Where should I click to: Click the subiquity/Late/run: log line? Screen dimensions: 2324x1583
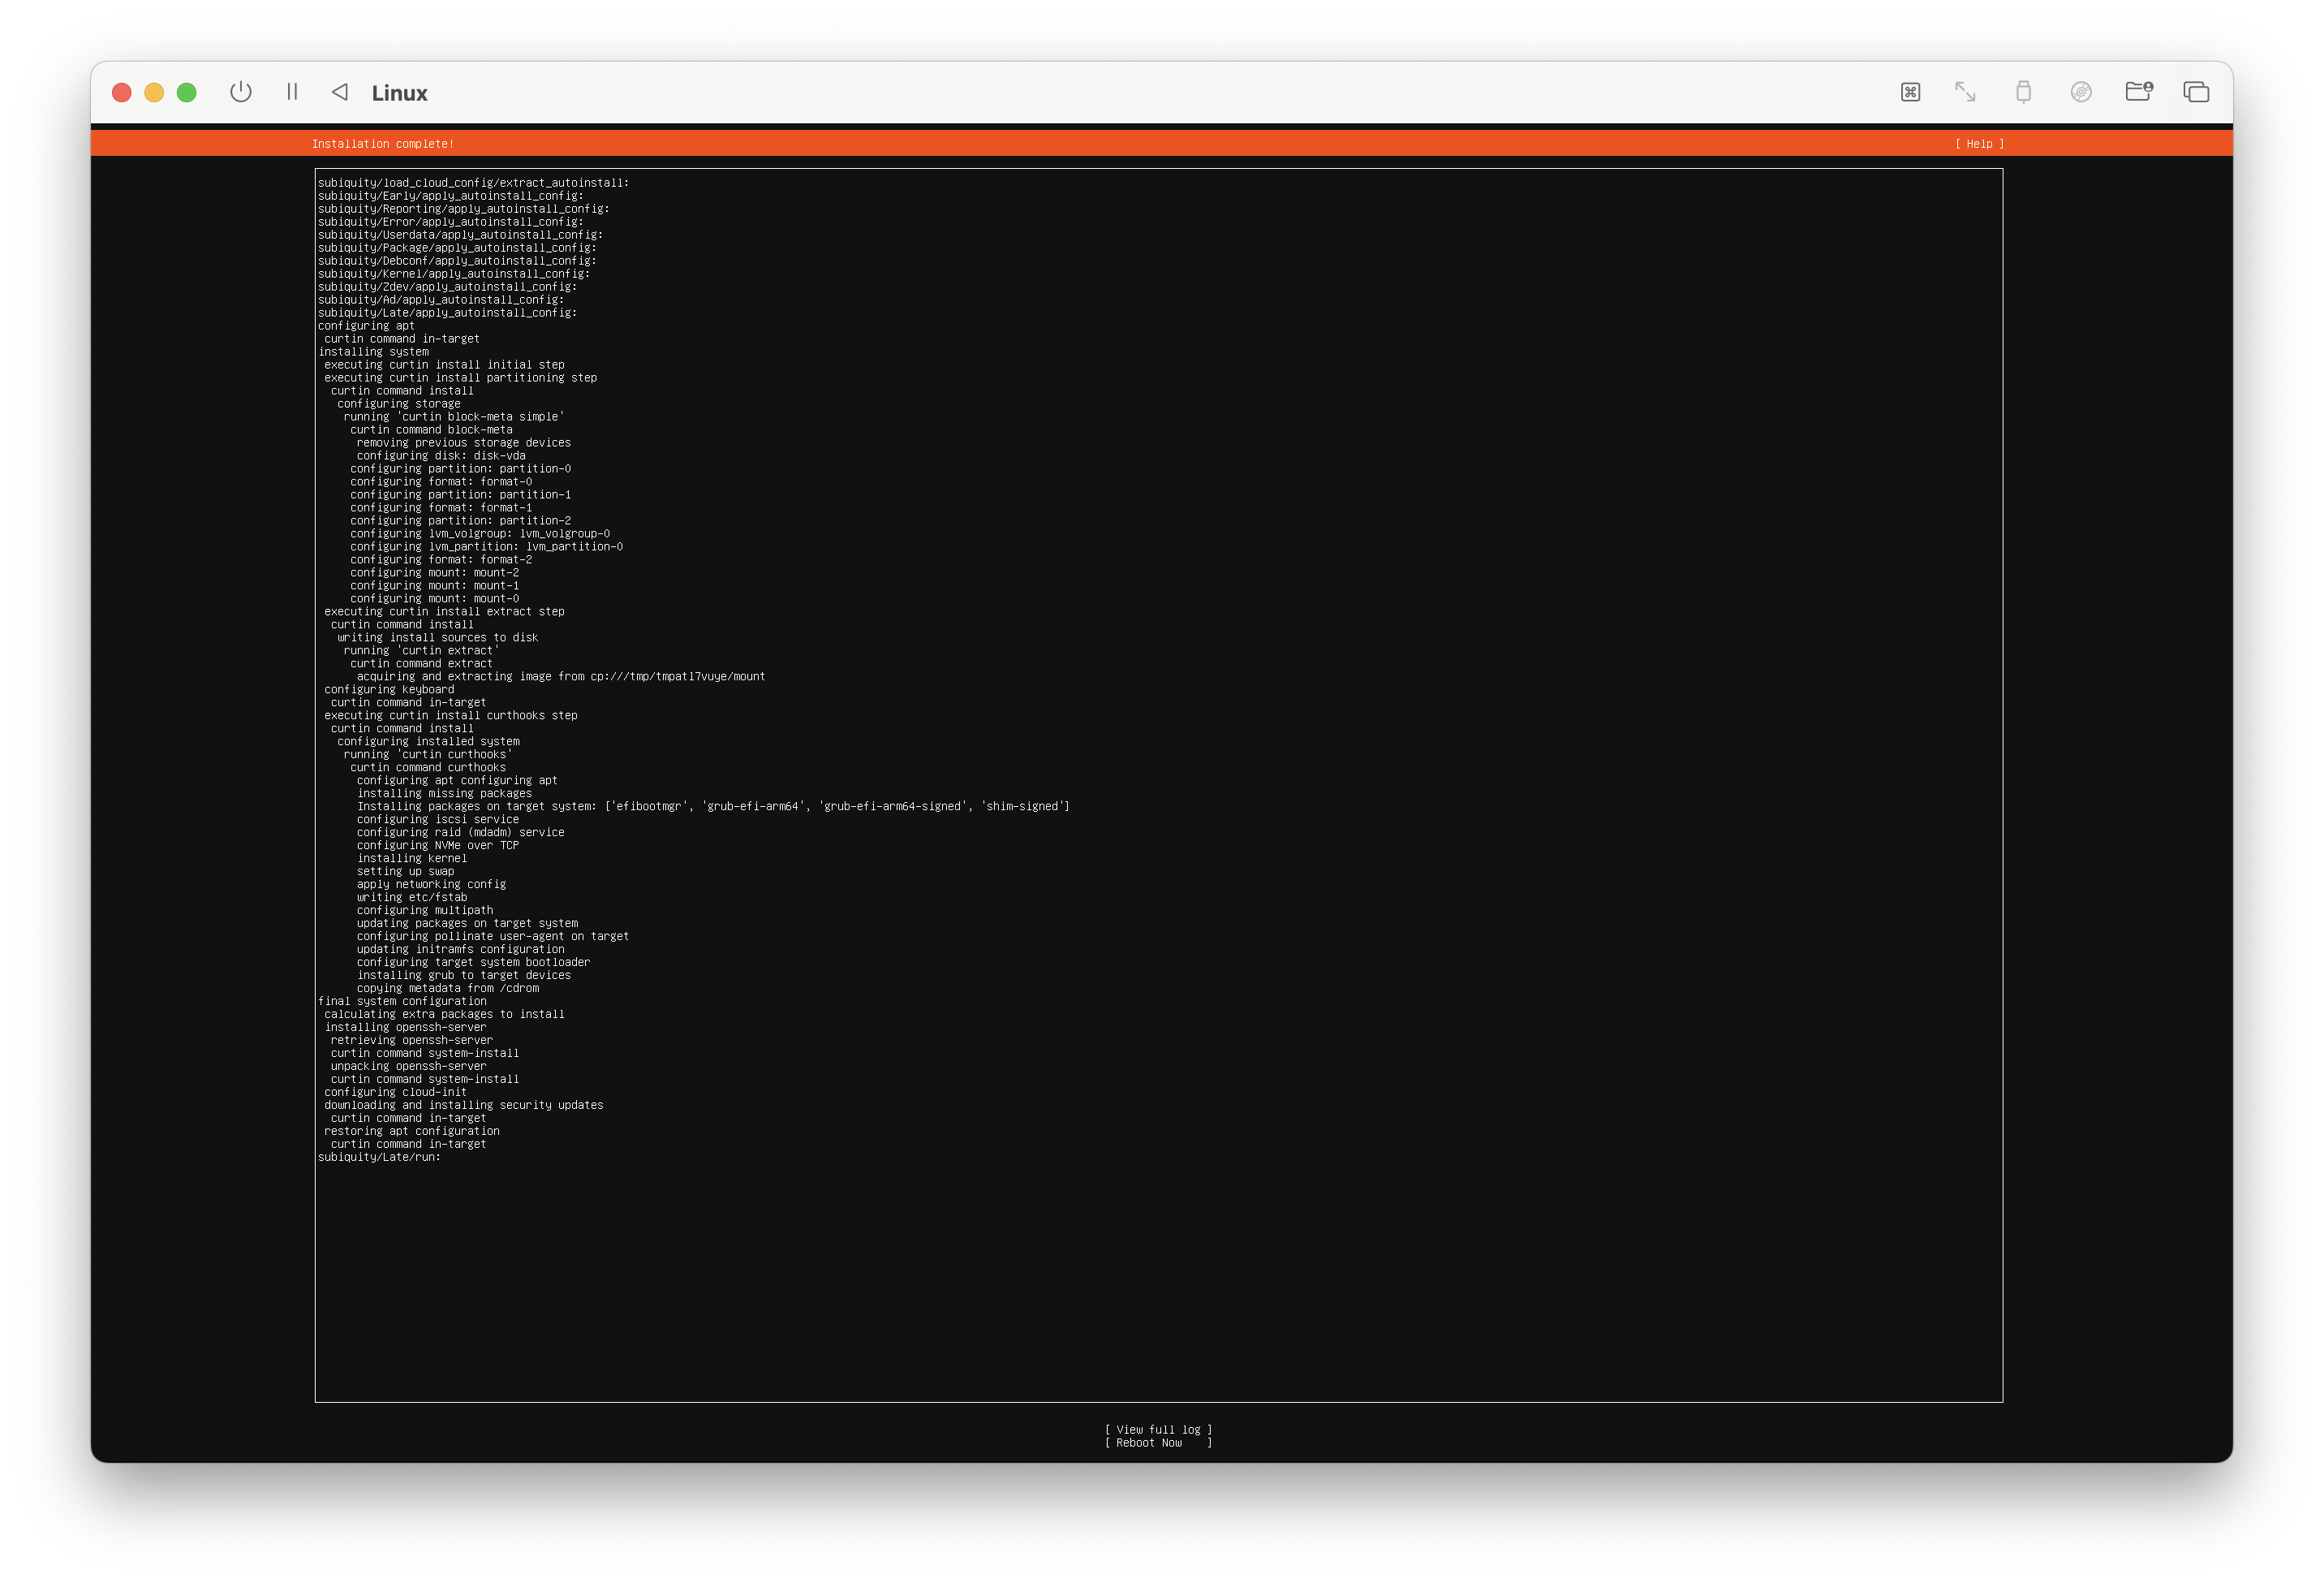(x=379, y=1157)
